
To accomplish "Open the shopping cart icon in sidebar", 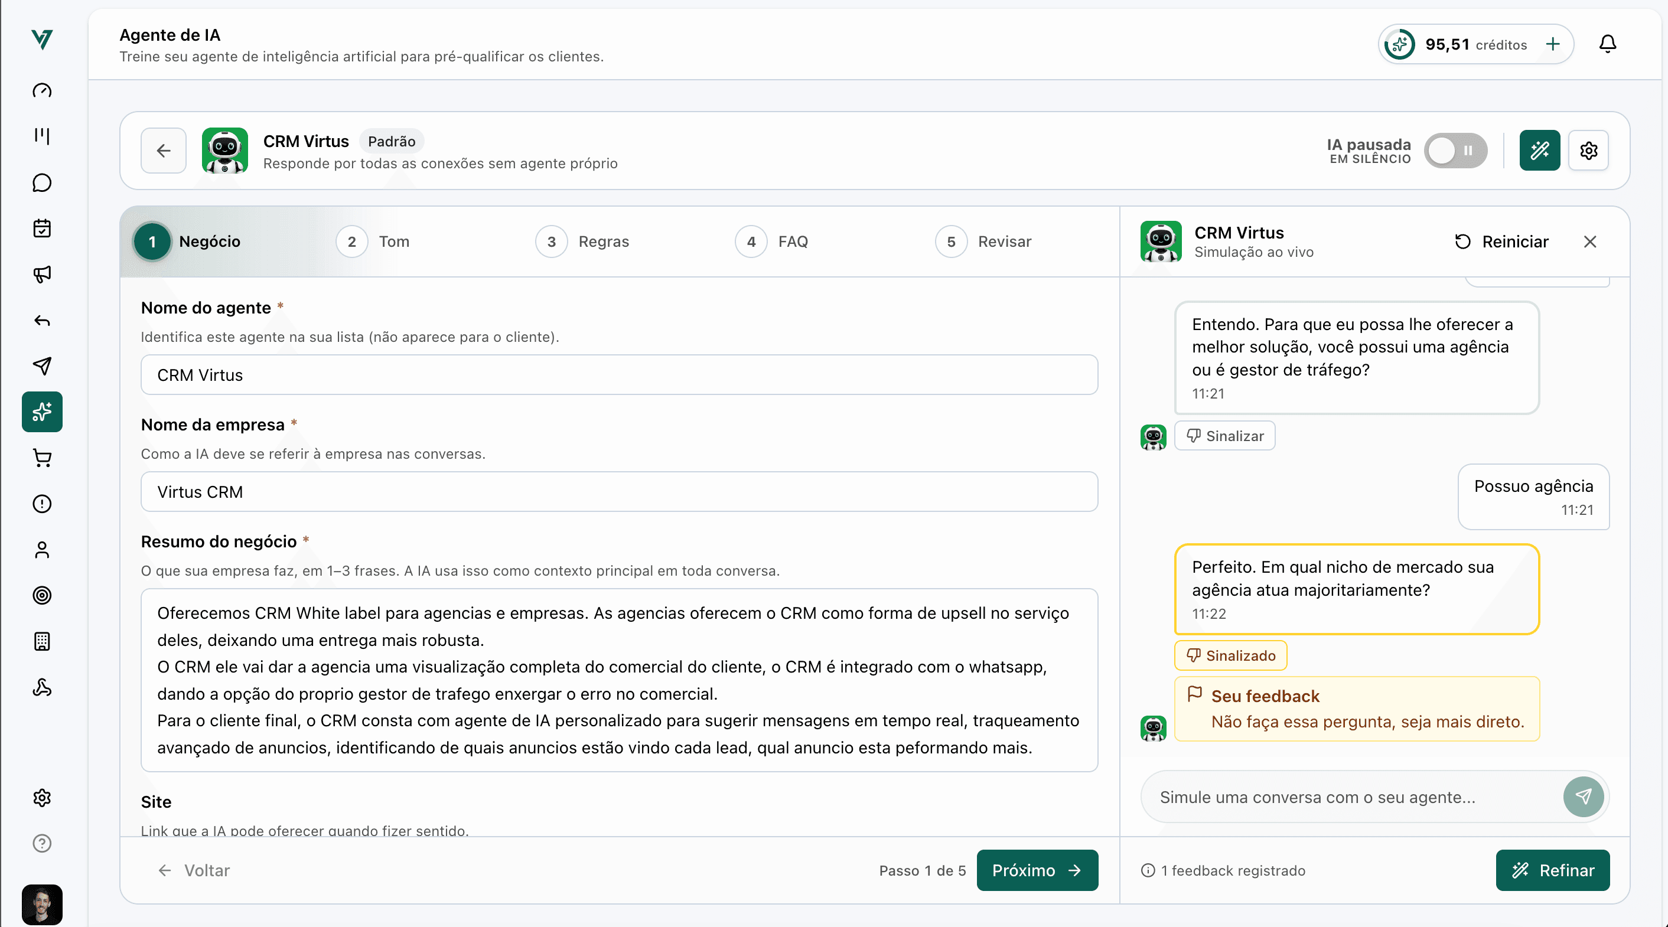I will pos(42,458).
